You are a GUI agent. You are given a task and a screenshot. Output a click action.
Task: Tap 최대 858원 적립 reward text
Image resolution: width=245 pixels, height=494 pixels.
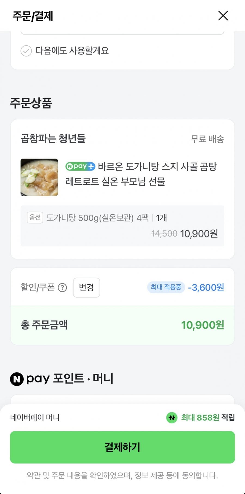coord(208,418)
